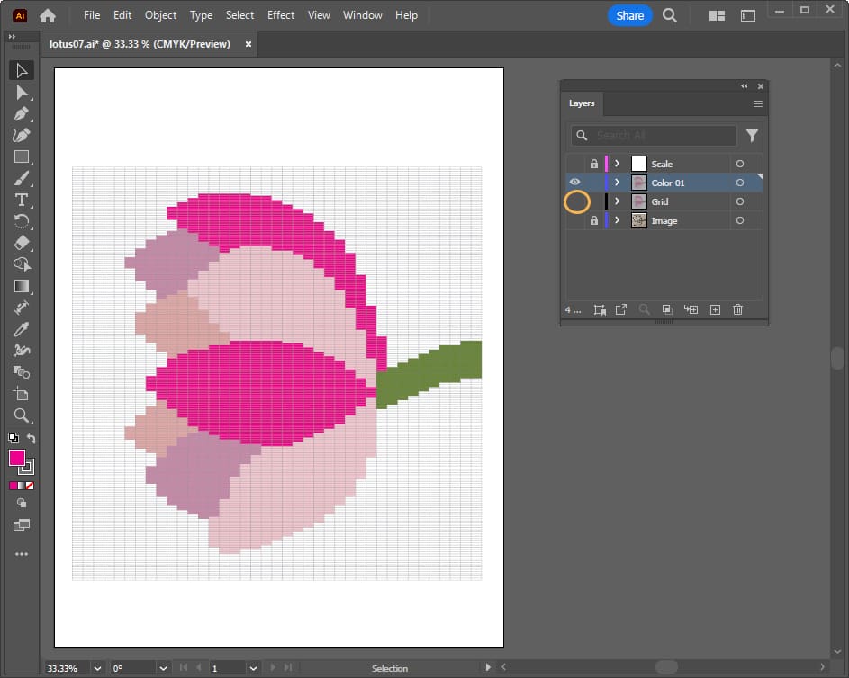Open the Object menu
The image size is (849, 678).
[161, 15]
